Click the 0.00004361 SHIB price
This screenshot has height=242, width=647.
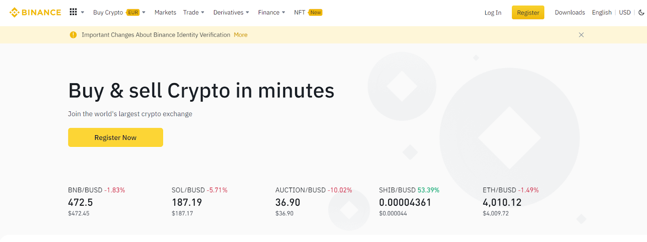(405, 202)
